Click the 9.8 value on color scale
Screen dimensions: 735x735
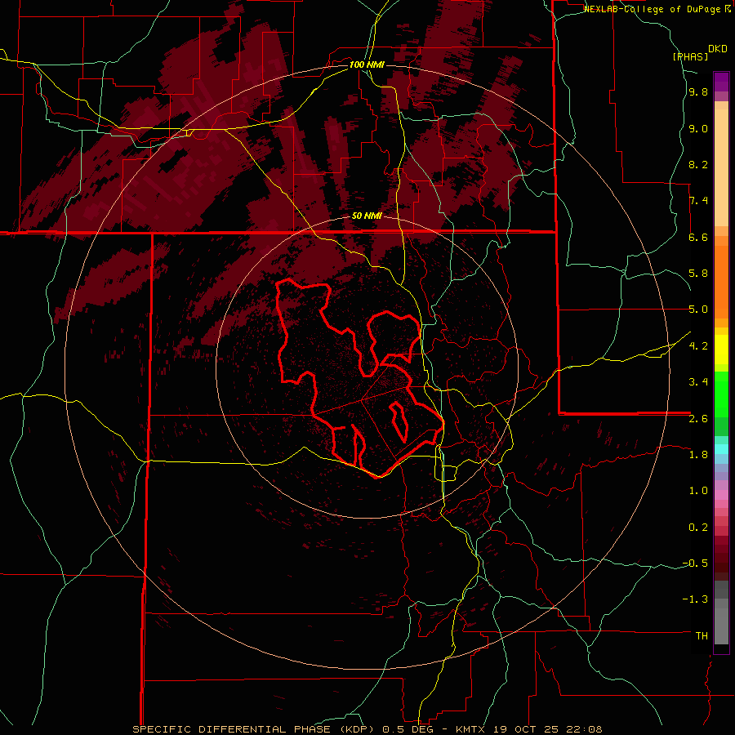(x=698, y=91)
